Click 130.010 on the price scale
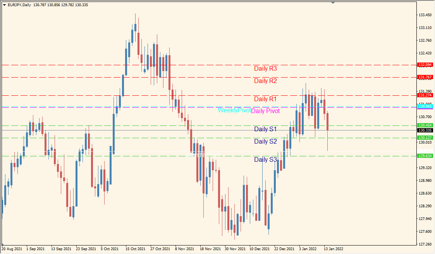435x254 pixels. pos(425,142)
